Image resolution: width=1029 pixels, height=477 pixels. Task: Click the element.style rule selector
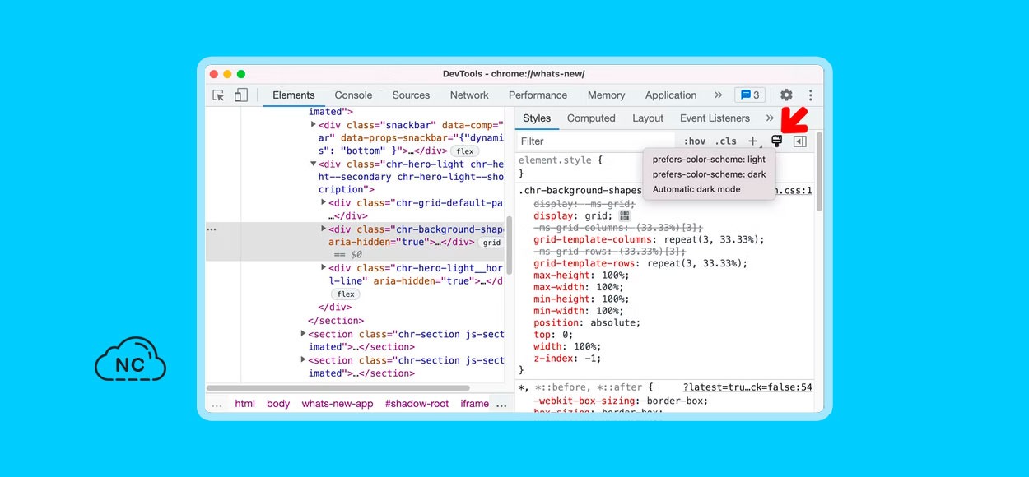click(x=556, y=160)
